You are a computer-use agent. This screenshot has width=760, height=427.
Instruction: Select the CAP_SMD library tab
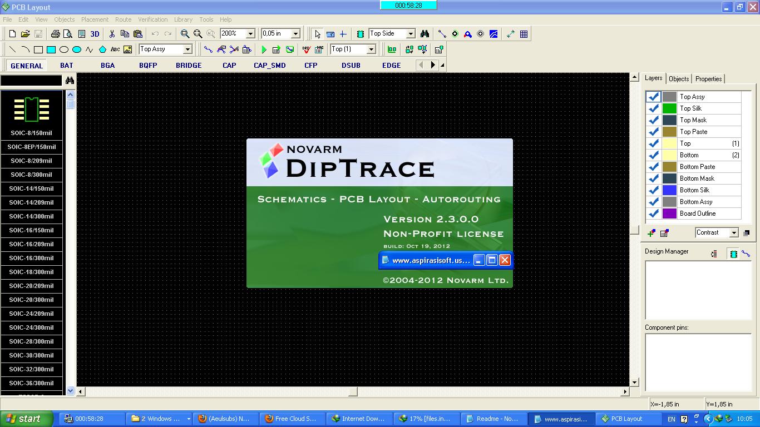point(270,66)
